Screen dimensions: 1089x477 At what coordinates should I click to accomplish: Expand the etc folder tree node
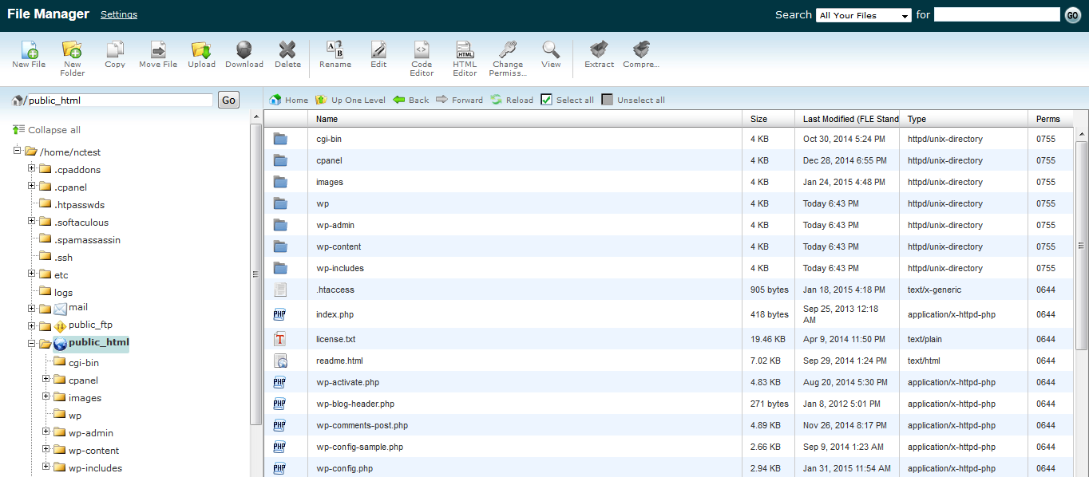click(x=32, y=274)
